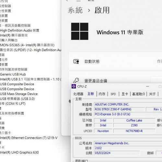This screenshot has width=162, height=162.
Task: Click the key icon beside 變更產品金鑰
Action: (x=76, y=80)
